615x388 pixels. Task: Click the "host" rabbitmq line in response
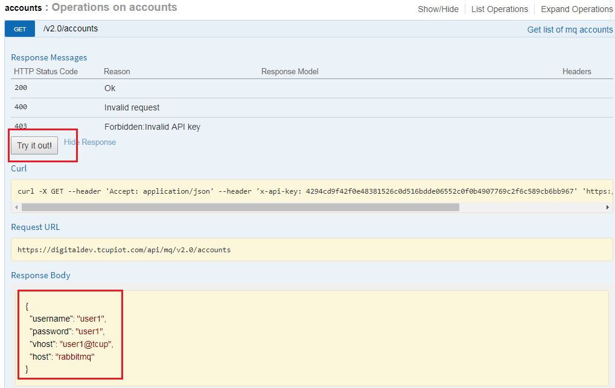coord(62,357)
